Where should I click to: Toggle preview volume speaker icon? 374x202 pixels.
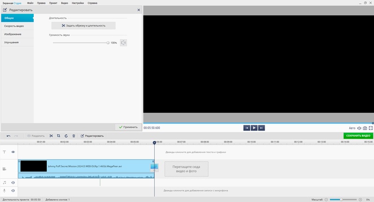click(359, 128)
